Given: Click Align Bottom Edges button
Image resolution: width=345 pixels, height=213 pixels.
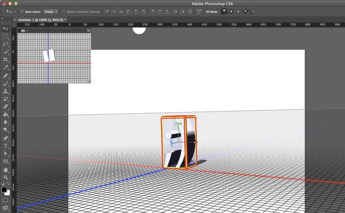Looking at the screenshot, I should click(121, 11).
